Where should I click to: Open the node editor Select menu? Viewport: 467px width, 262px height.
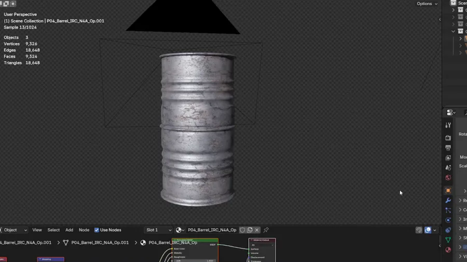[x=53, y=230]
